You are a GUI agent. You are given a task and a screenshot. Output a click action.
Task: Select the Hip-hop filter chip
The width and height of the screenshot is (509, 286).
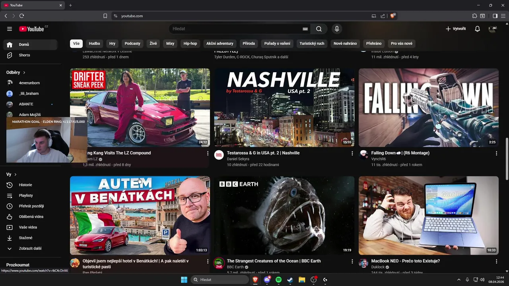tap(190, 43)
